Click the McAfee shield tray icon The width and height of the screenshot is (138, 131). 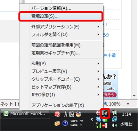(98, 113)
